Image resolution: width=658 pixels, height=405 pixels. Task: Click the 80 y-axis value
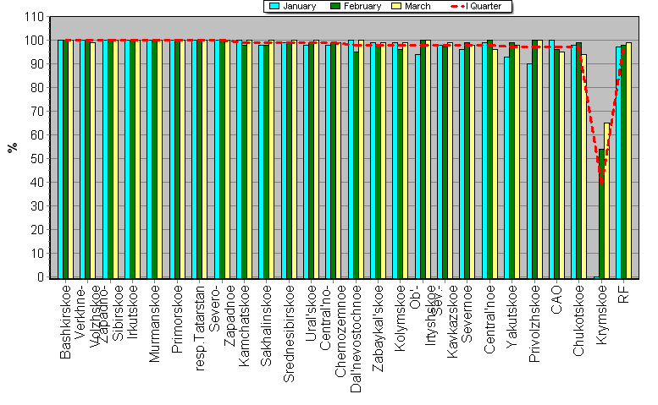click(37, 88)
